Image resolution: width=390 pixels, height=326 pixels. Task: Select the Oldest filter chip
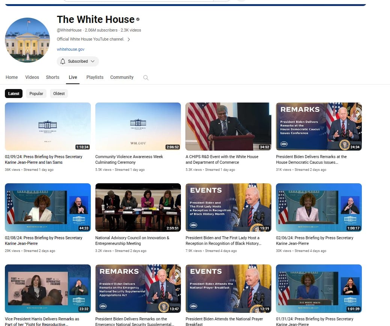[59, 94]
